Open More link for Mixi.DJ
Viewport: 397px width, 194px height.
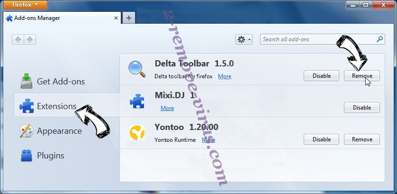click(167, 108)
